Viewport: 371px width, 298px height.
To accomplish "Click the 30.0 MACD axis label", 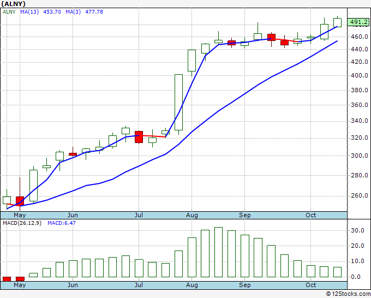I will click(x=357, y=231).
